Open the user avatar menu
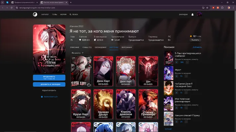236x132 pixels. 199,15
